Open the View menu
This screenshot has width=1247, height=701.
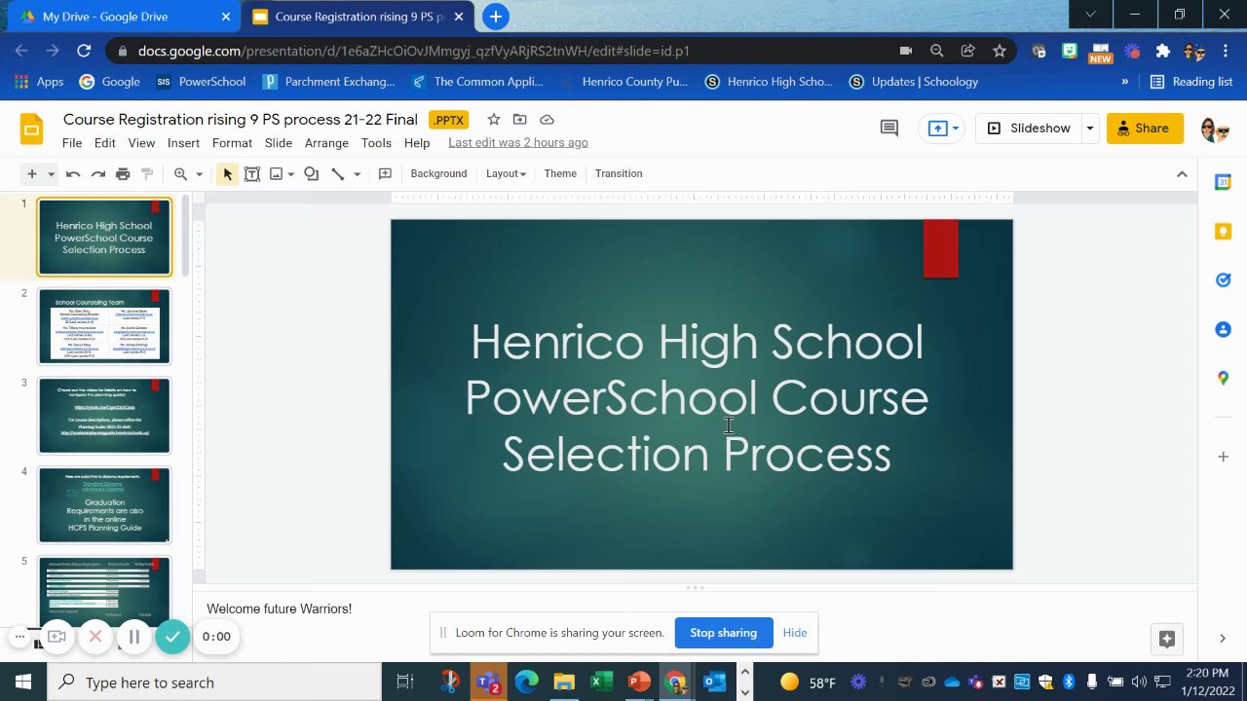[x=141, y=143]
